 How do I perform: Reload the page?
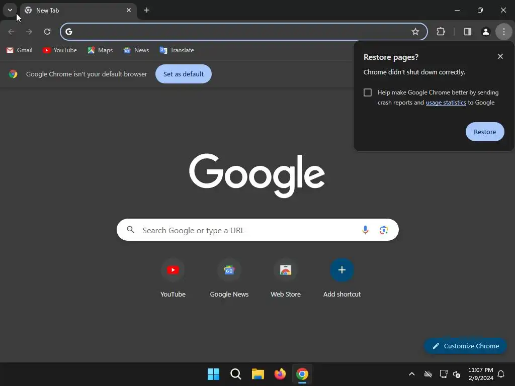(x=47, y=32)
